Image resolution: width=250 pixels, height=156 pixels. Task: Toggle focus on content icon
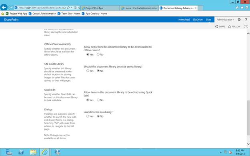pyautogui.click(x=246, y=26)
